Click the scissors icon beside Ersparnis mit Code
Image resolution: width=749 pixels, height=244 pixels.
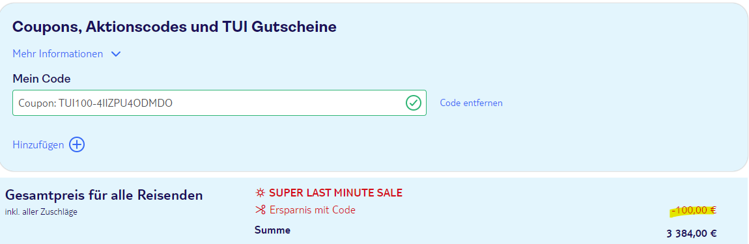pos(260,210)
